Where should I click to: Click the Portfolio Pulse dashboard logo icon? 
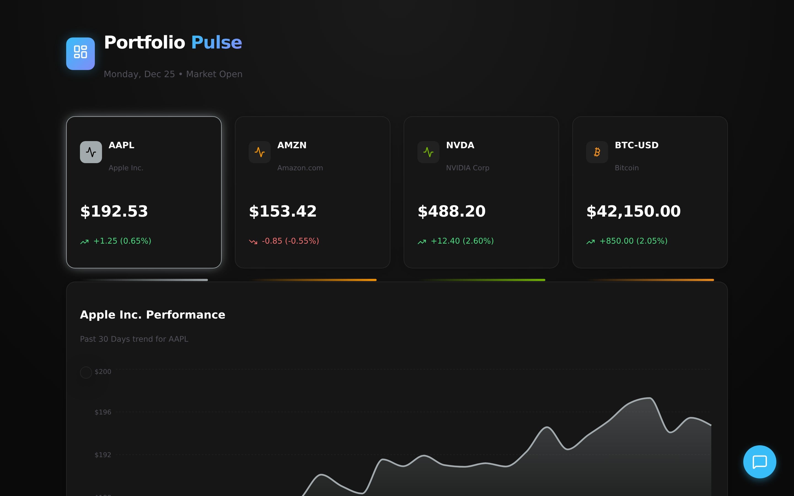(x=81, y=53)
